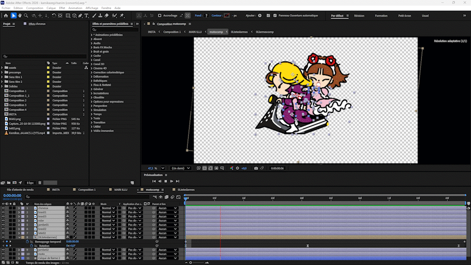Open the Effets cheveux panel tab
The width and height of the screenshot is (471, 265).
37,24
